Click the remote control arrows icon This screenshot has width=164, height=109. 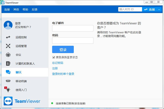[8, 37]
